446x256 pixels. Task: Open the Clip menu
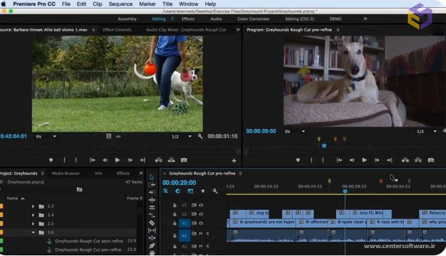click(x=97, y=4)
